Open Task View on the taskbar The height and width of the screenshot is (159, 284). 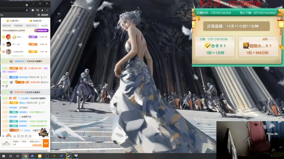click(17, 156)
